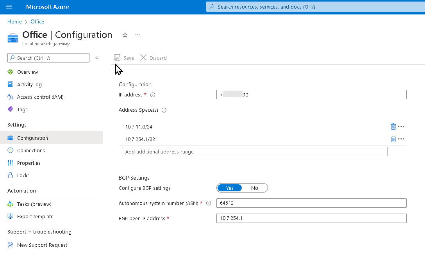Click the Activity log icon
The width and height of the screenshot is (425, 255).
[10, 84]
